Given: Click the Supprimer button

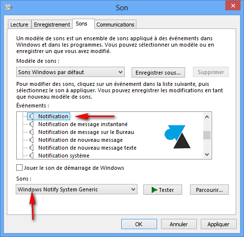Looking at the screenshot, I should click(211, 72).
